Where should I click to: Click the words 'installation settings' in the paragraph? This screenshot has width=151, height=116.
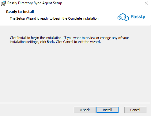[24, 42]
